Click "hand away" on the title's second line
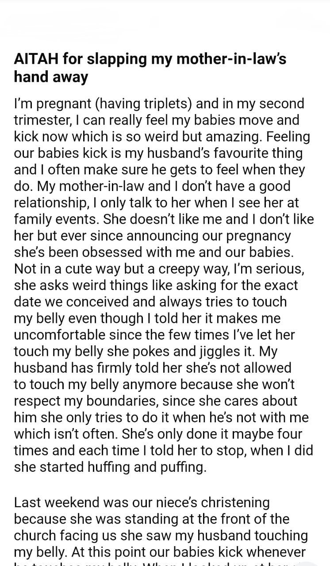330x566 pixels. [51, 76]
